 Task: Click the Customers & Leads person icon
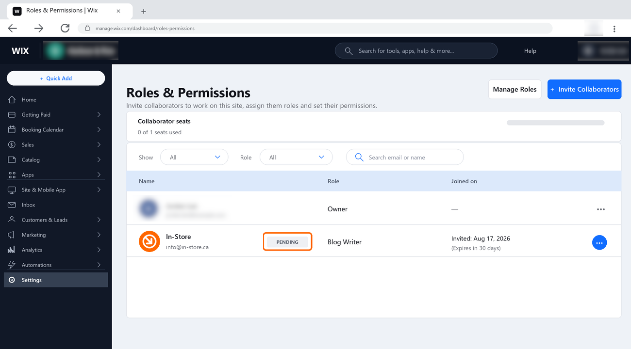[x=12, y=220]
